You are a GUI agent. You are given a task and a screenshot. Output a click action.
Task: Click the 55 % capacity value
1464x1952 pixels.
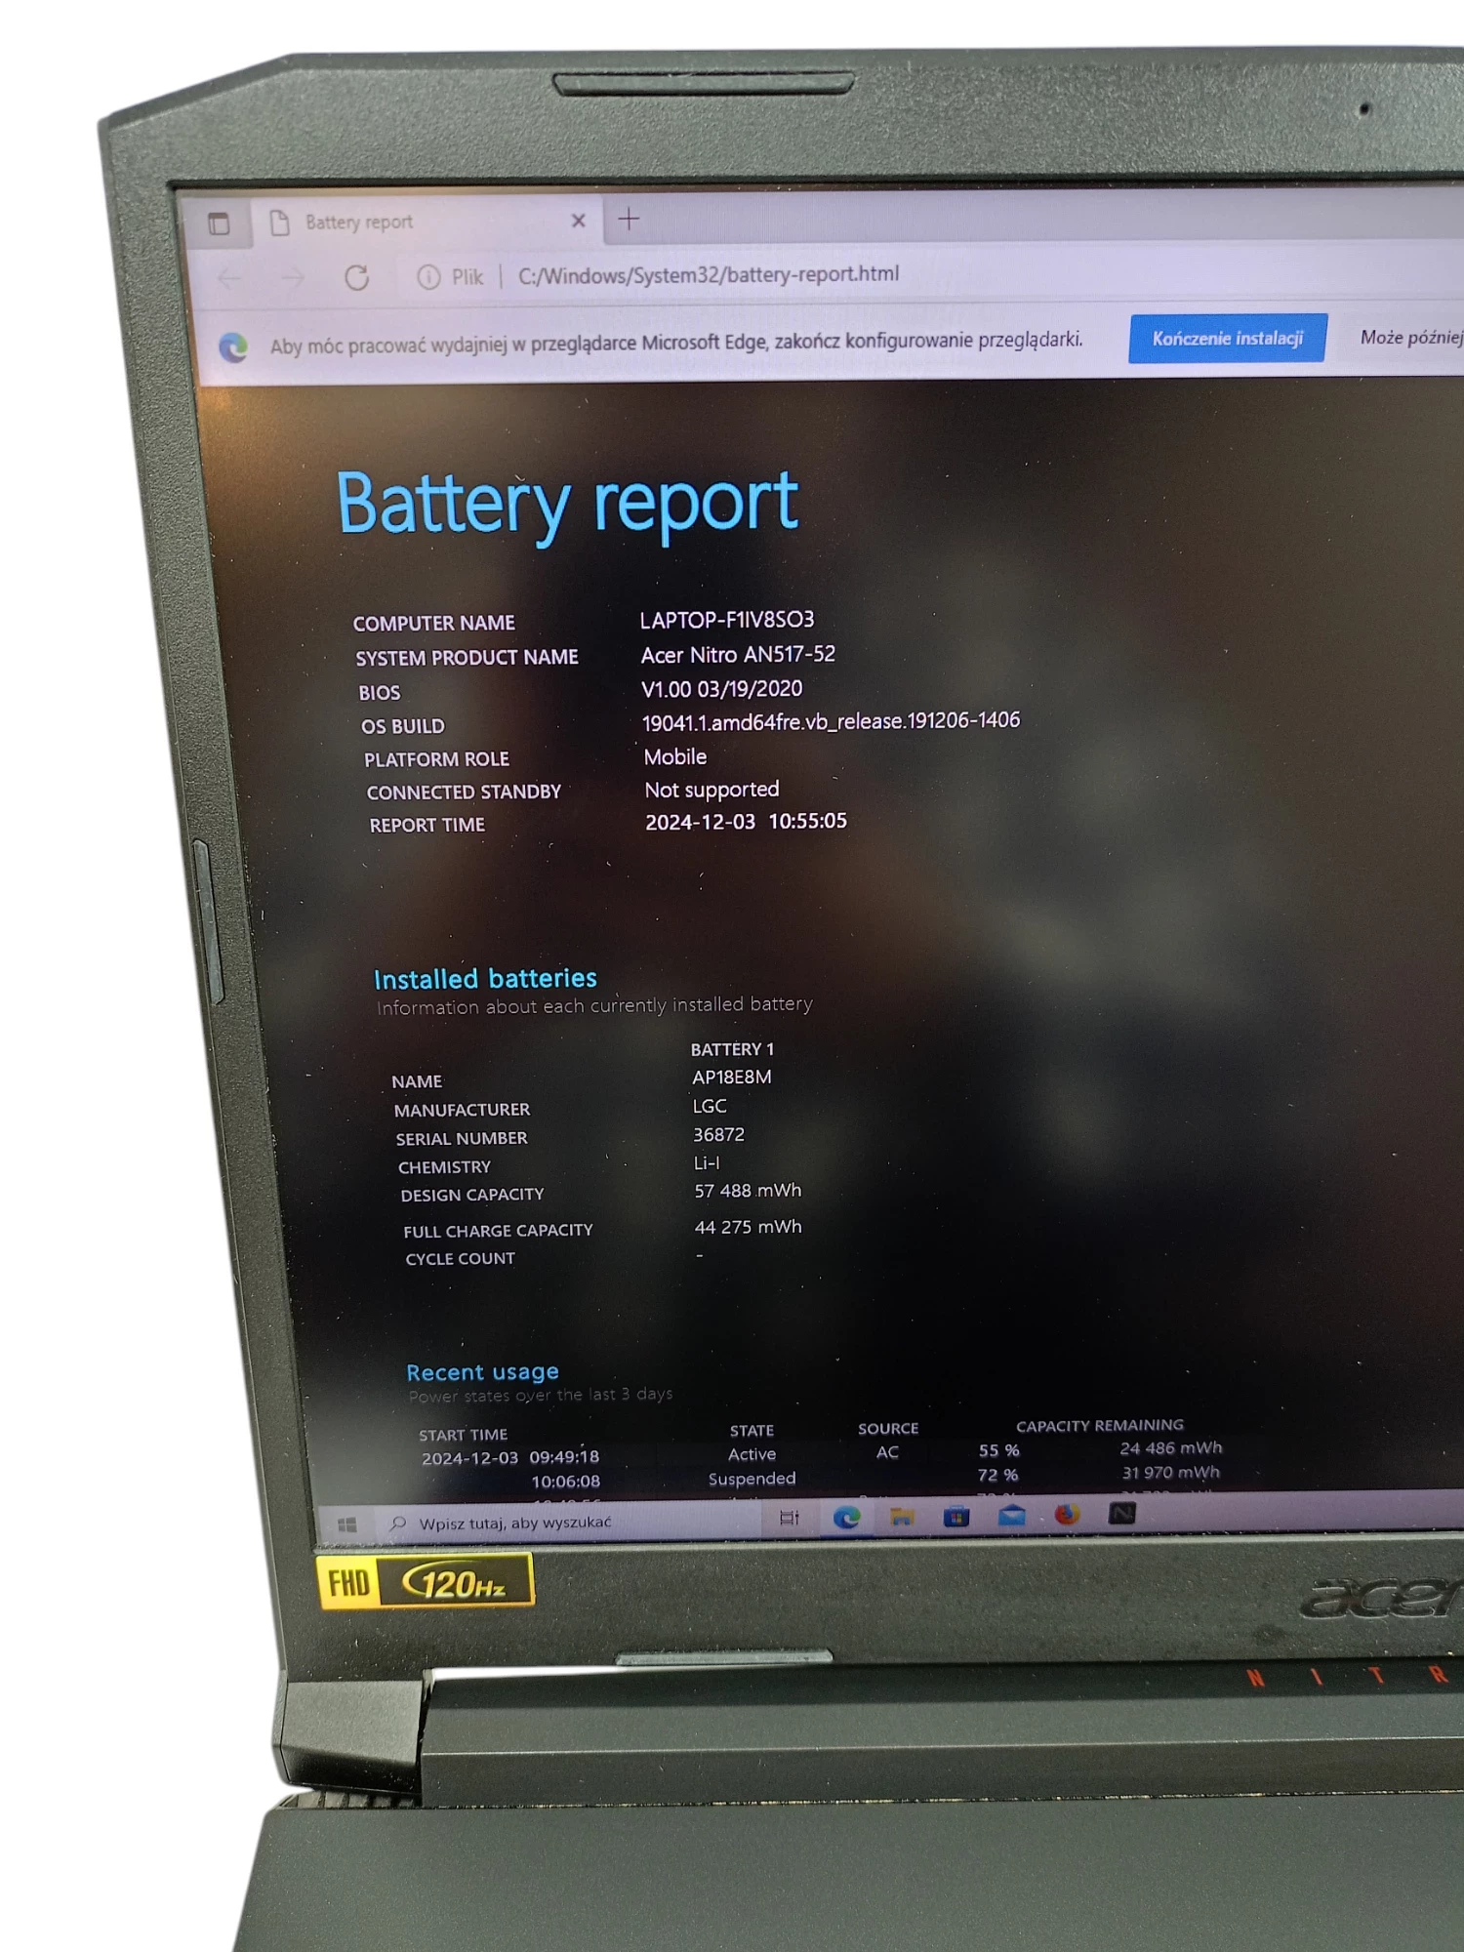998,1450
